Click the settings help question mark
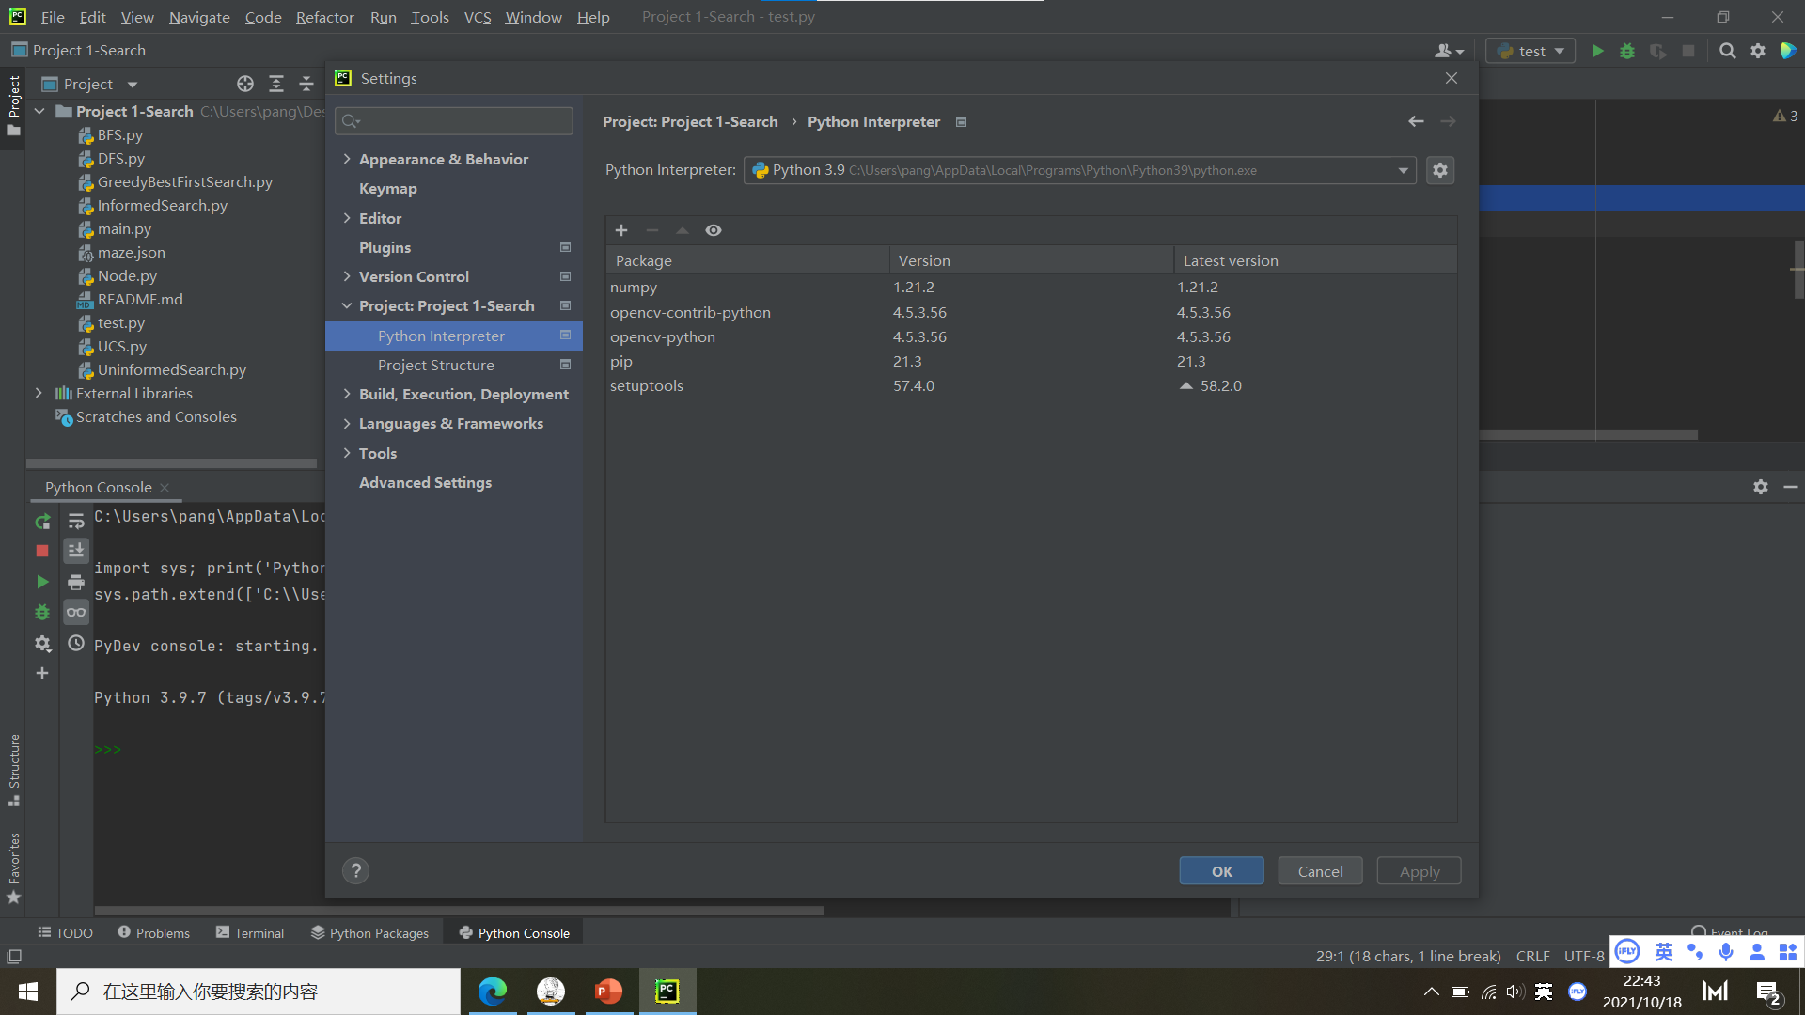 tap(355, 871)
